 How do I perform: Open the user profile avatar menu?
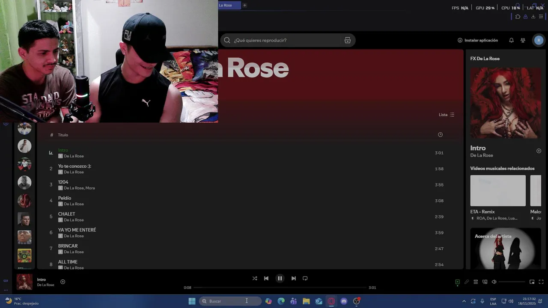click(539, 40)
